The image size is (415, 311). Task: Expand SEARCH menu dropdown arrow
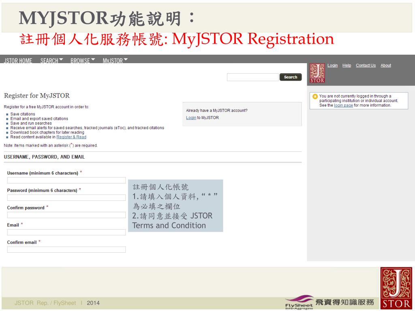[61, 60]
